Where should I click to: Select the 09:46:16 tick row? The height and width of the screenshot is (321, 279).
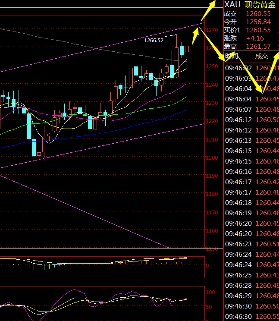252,172
